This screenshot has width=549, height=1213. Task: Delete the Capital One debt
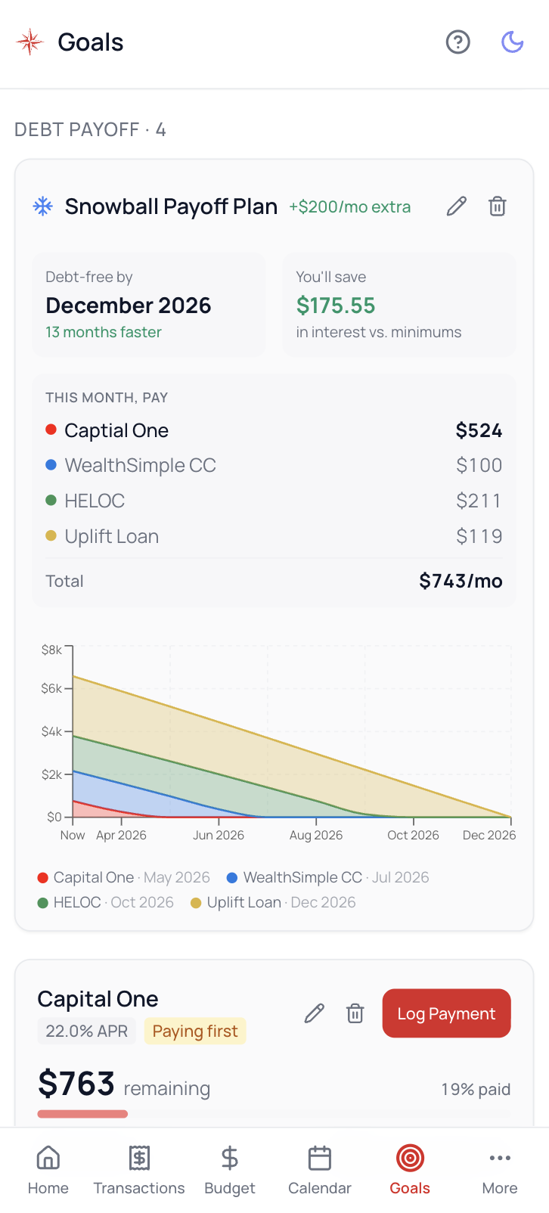coord(355,1013)
